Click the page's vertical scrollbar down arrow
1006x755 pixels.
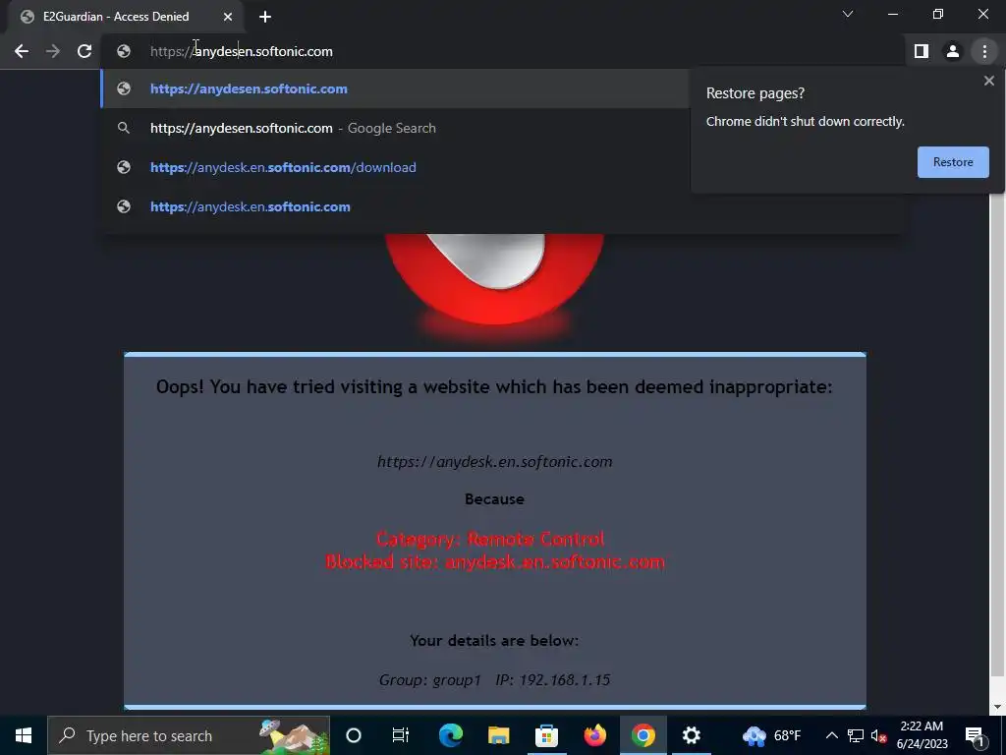pos(997,707)
